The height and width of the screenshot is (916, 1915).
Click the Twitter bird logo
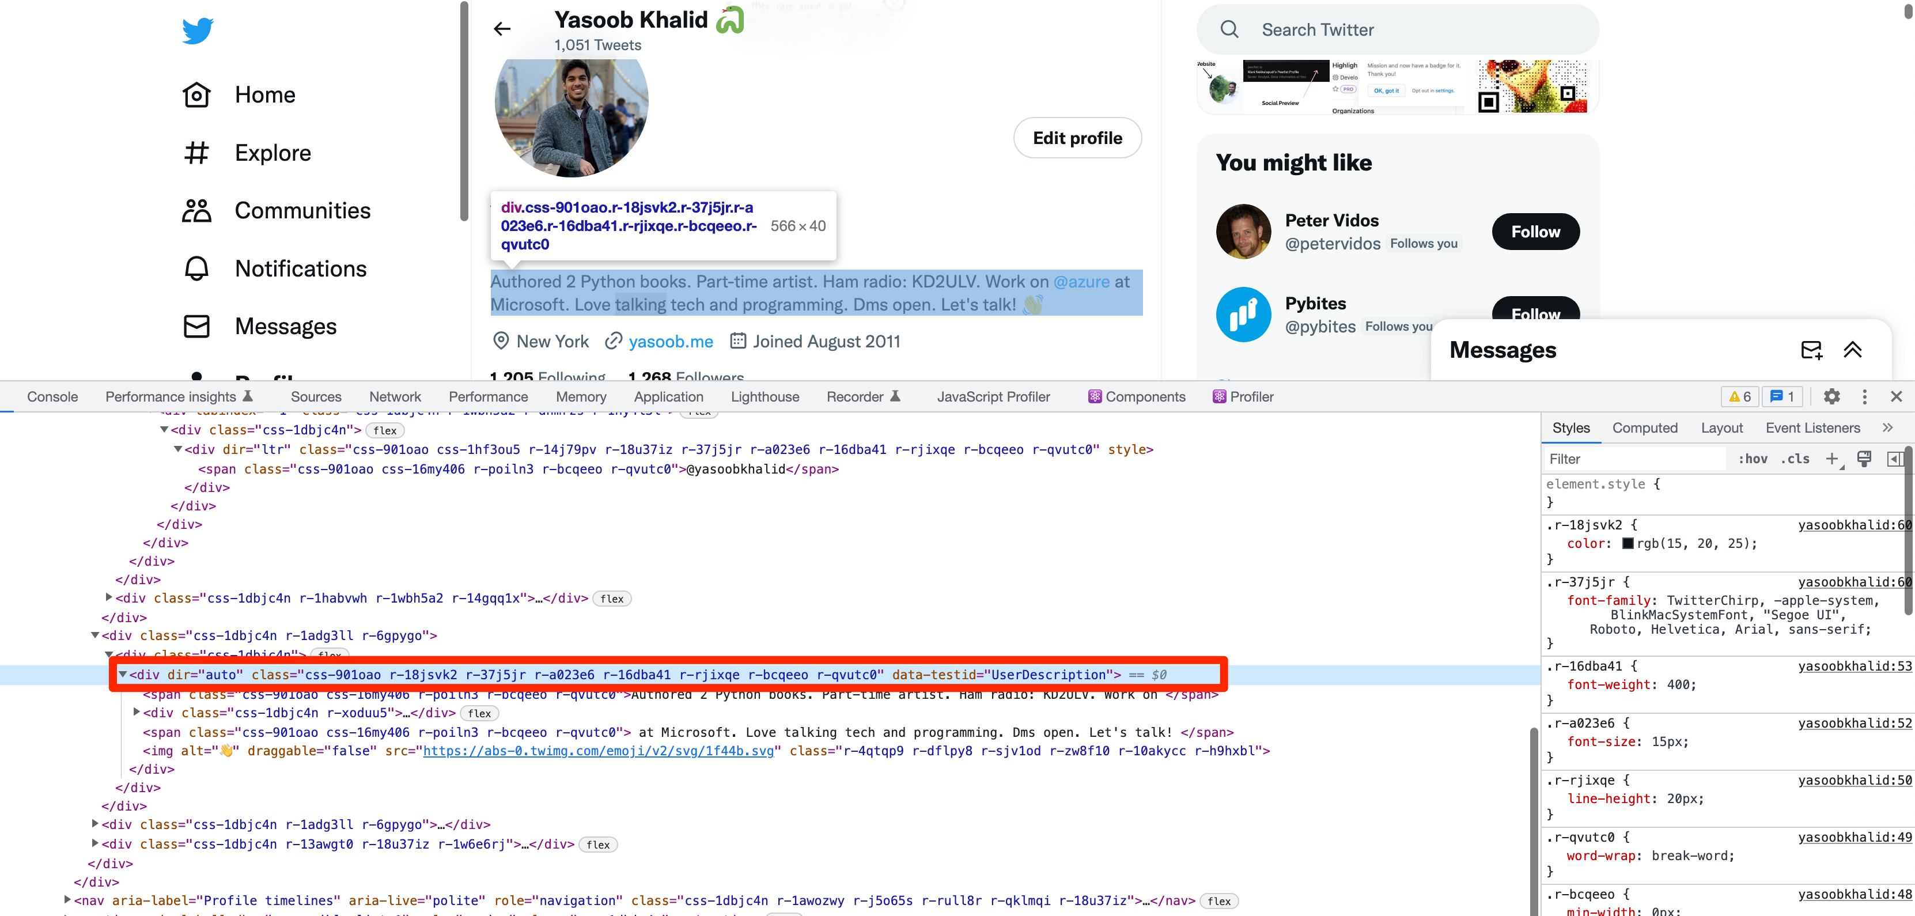click(x=198, y=31)
